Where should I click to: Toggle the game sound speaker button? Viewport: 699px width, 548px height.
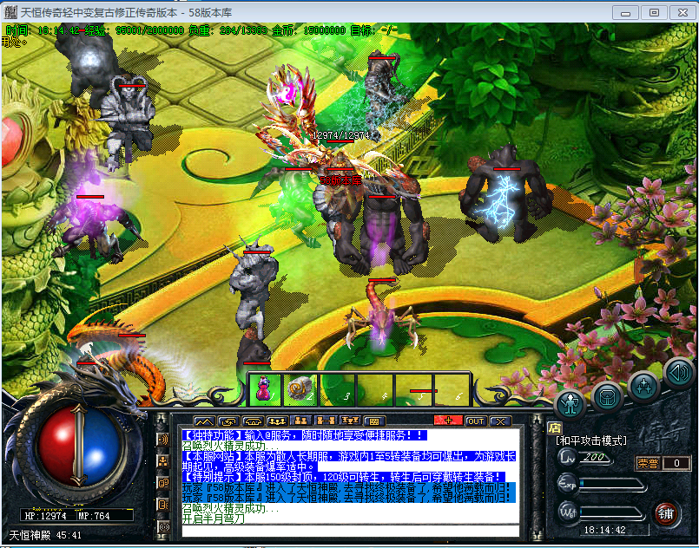[x=679, y=373]
